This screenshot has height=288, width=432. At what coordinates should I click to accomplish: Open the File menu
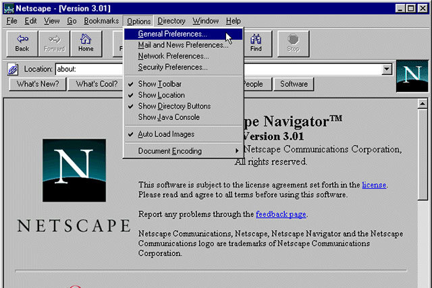tap(12, 21)
